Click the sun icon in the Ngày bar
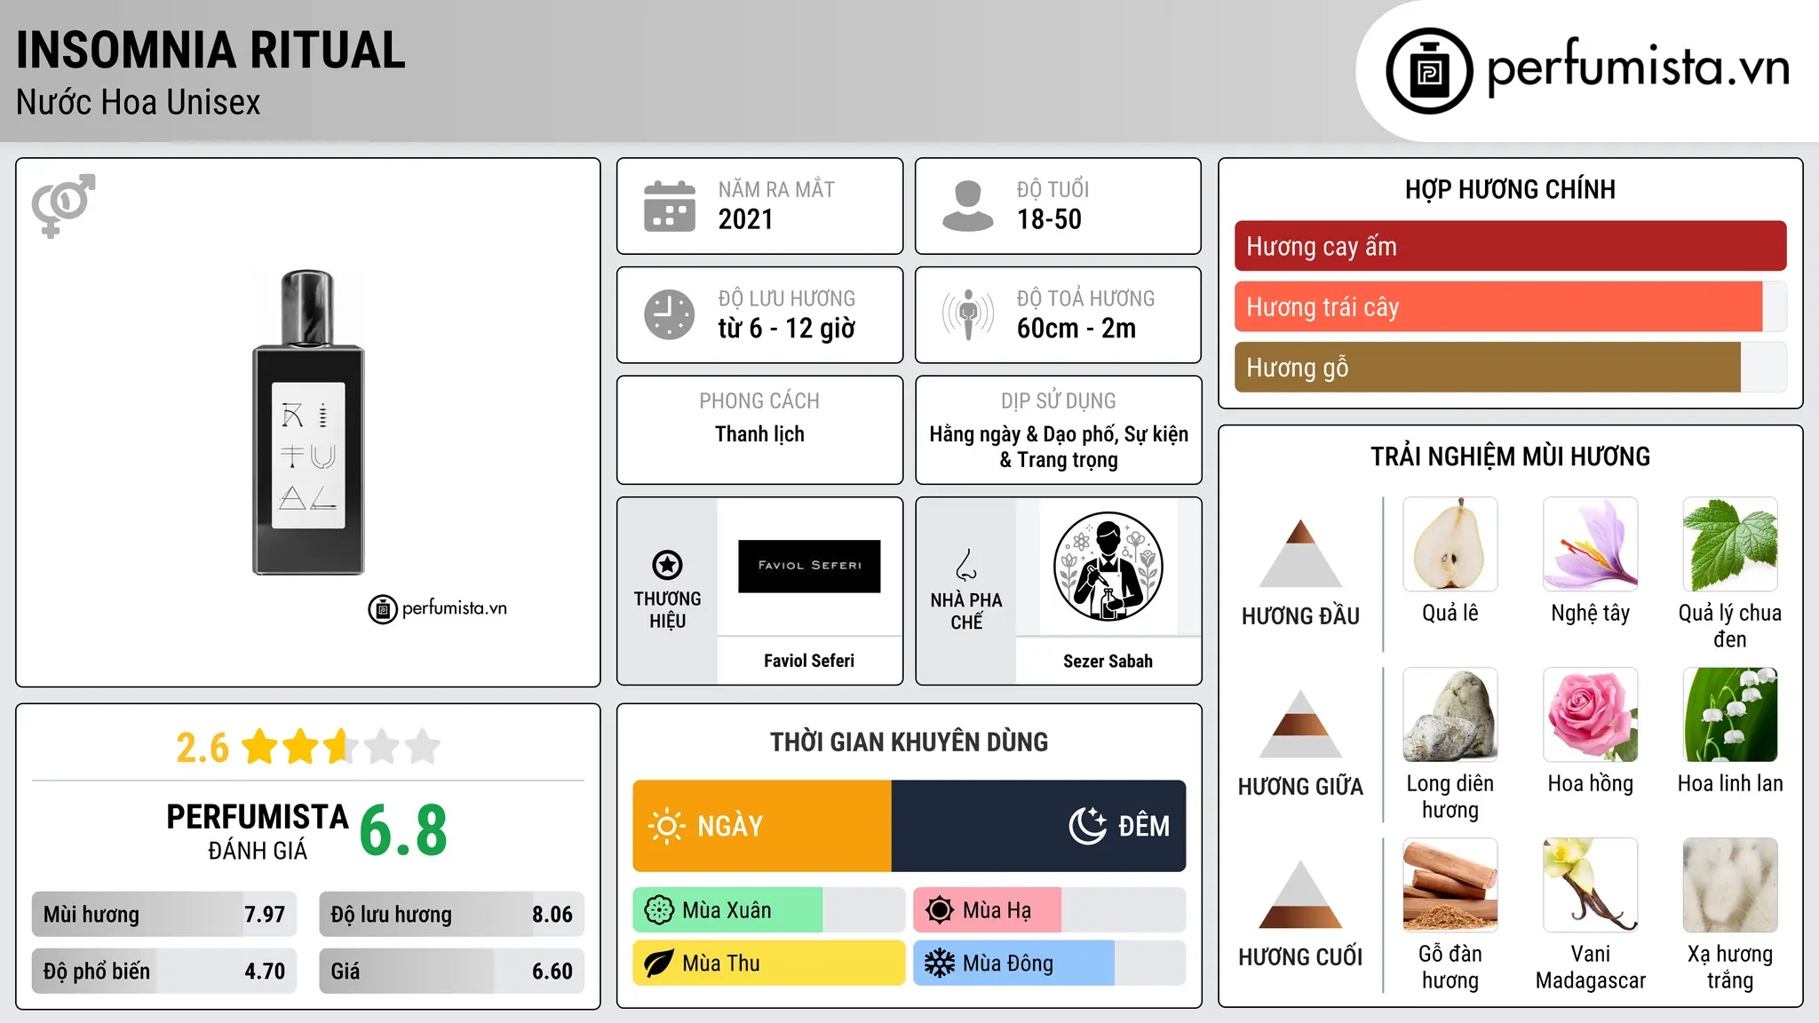 [667, 826]
